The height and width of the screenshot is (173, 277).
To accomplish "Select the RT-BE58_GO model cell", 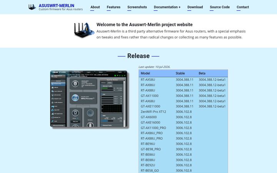I will [150, 171].
